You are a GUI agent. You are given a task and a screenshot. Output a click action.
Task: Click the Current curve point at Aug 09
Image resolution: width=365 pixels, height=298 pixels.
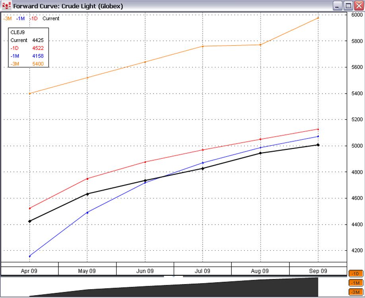260,153
